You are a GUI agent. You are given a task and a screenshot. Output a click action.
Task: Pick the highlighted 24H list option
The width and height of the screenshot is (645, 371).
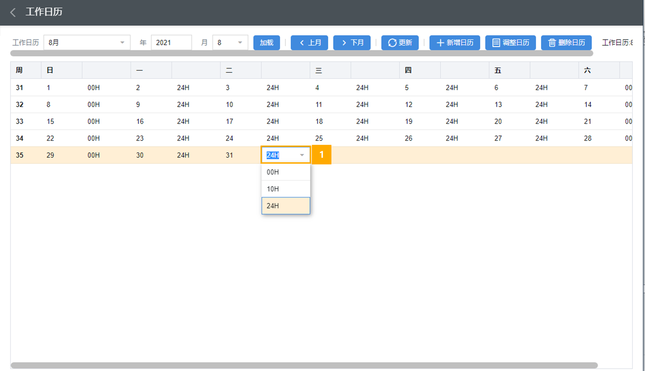(x=285, y=206)
